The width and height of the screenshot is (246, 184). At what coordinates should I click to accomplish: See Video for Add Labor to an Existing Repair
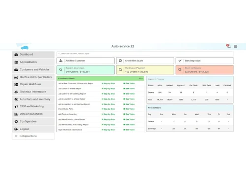(x=129, y=94)
